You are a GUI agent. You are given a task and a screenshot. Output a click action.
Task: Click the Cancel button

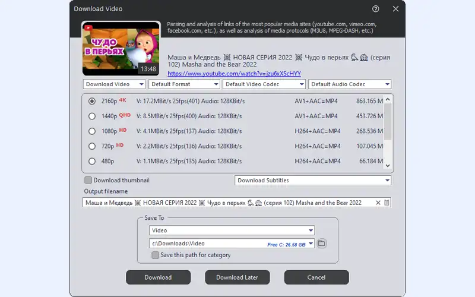tap(316, 277)
